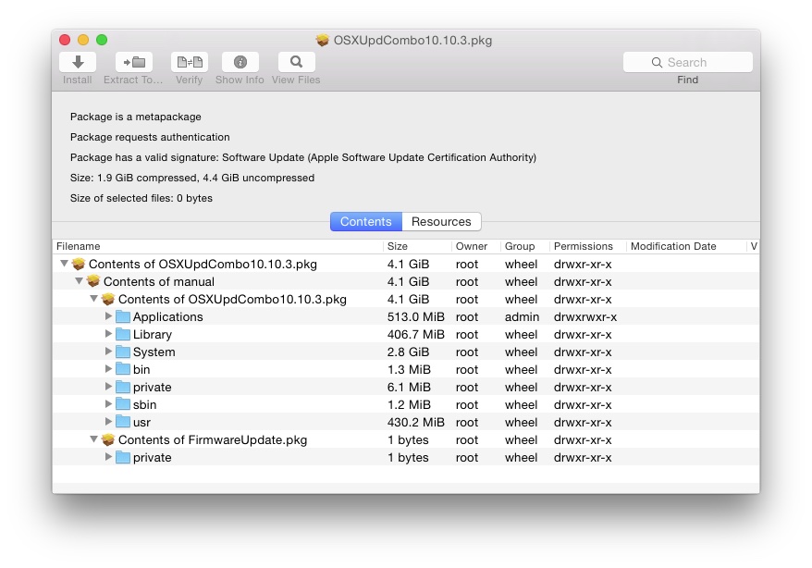The image size is (812, 568).
Task: Expand the bin folder
Action: coord(108,369)
